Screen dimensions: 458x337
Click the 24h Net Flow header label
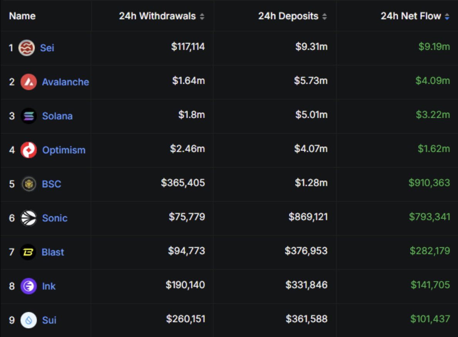[x=411, y=16]
